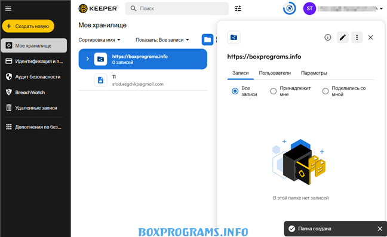Click the info icon in the folder panel

[x=327, y=37]
